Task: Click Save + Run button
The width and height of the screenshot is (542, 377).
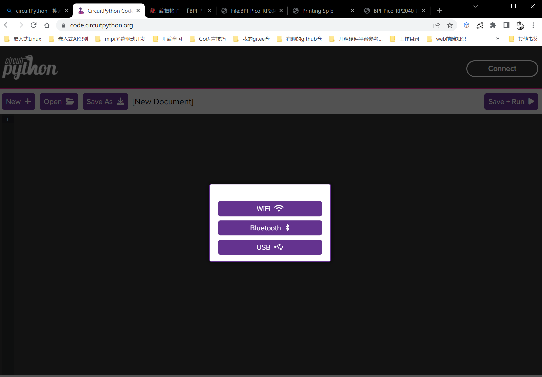Action: [511, 102]
